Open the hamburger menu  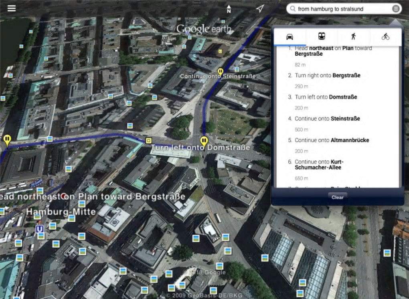(12, 8)
